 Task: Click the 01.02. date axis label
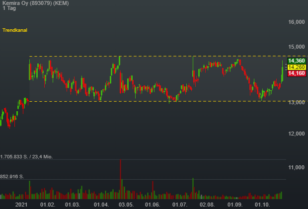coord(48,205)
